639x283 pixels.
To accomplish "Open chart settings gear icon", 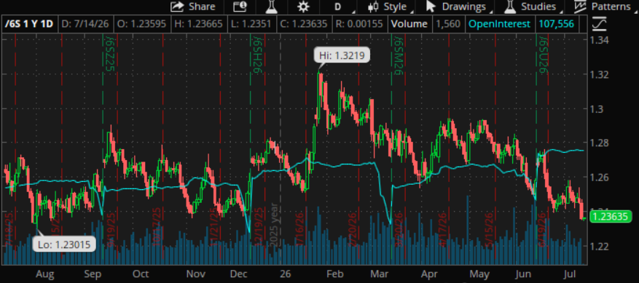I will point(302,7).
